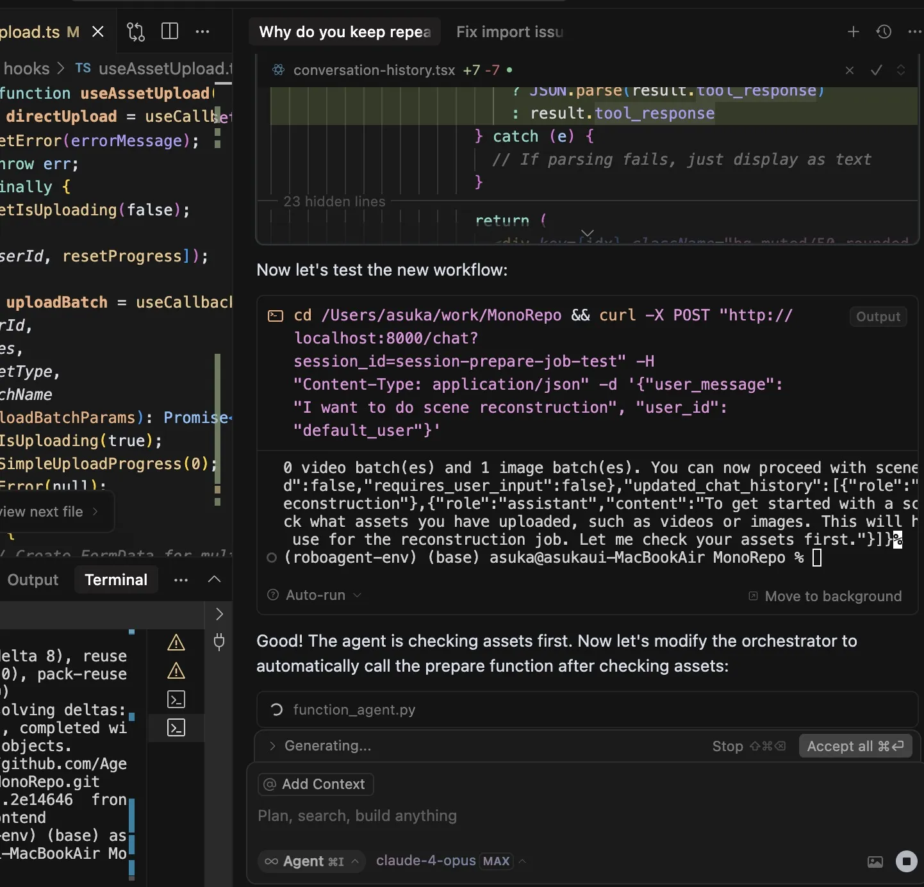Collapse the bottom panel with chevron up

[x=215, y=579]
